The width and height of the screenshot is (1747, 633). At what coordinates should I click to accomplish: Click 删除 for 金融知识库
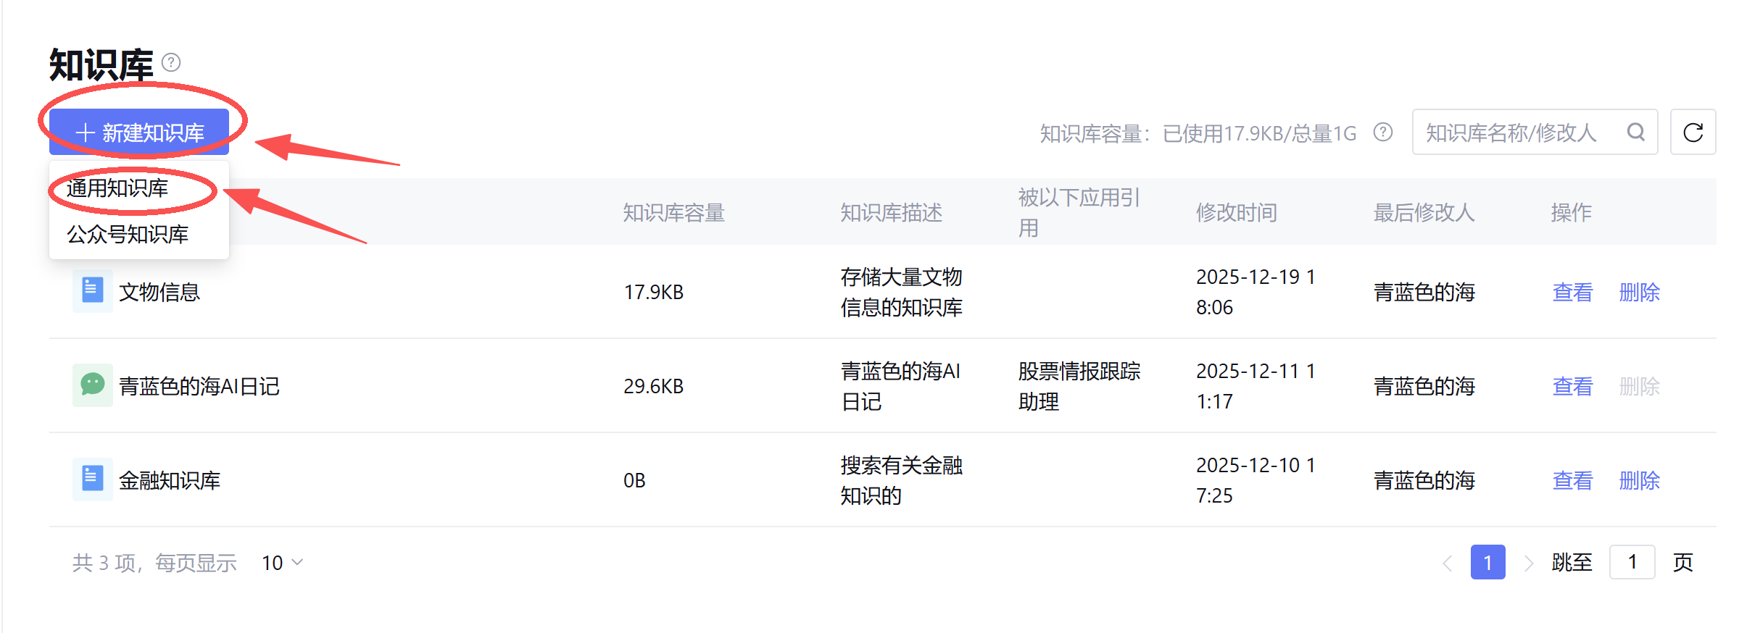pos(1639,480)
